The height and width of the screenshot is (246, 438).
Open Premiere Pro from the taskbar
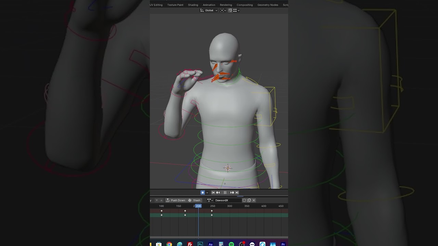coord(283,244)
